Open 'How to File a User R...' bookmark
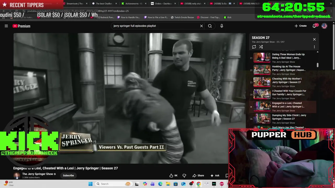The width and height of the screenshot is (335, 188). pyautogui.click(x=156, y=17)
